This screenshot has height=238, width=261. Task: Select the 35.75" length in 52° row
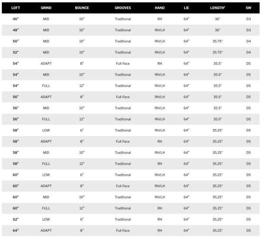pyautogui.click(x=217, y=53)
